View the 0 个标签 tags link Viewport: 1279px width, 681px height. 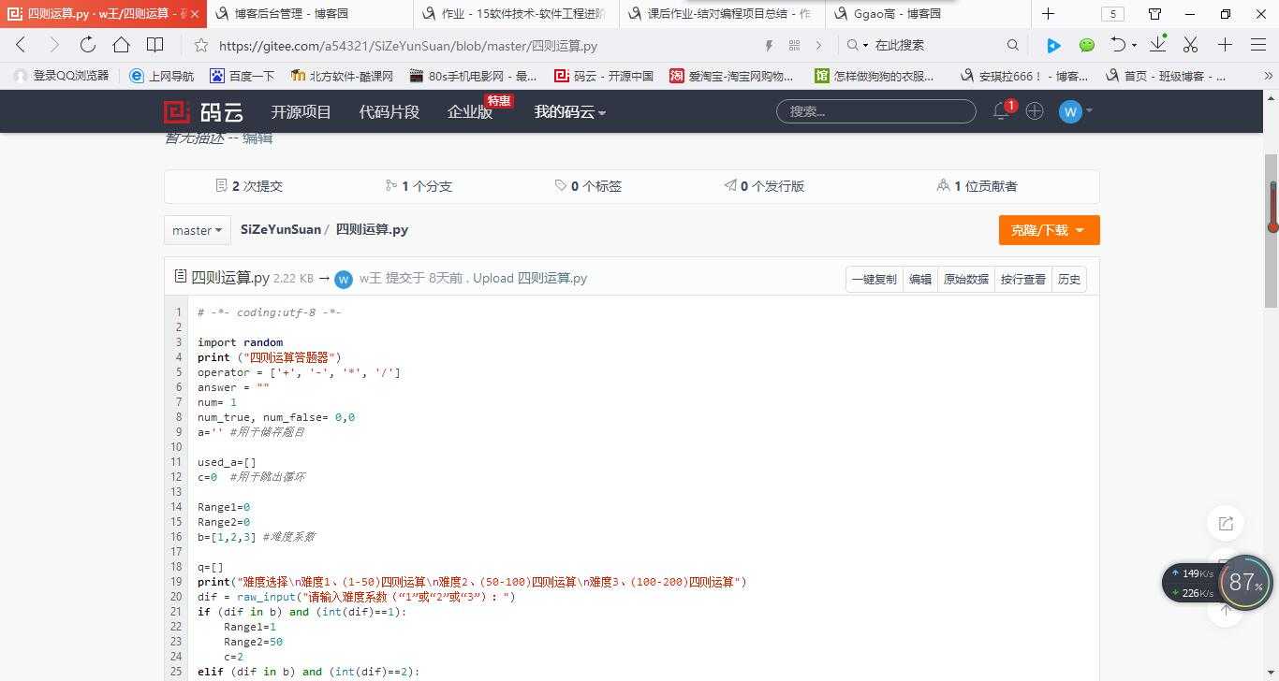(588, 186)
